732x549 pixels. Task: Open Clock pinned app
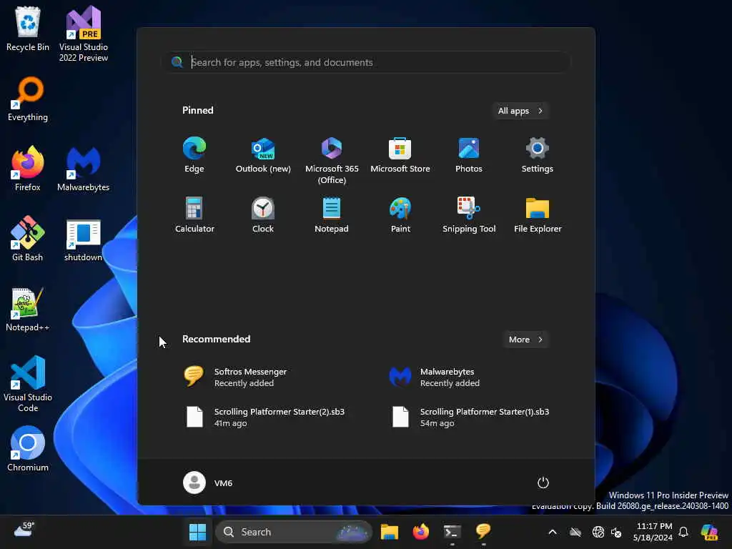[263, 214]
